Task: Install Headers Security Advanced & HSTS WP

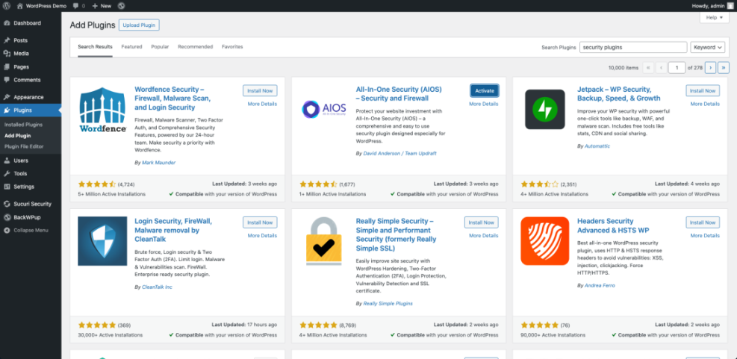Action: (x=703, y=222)
